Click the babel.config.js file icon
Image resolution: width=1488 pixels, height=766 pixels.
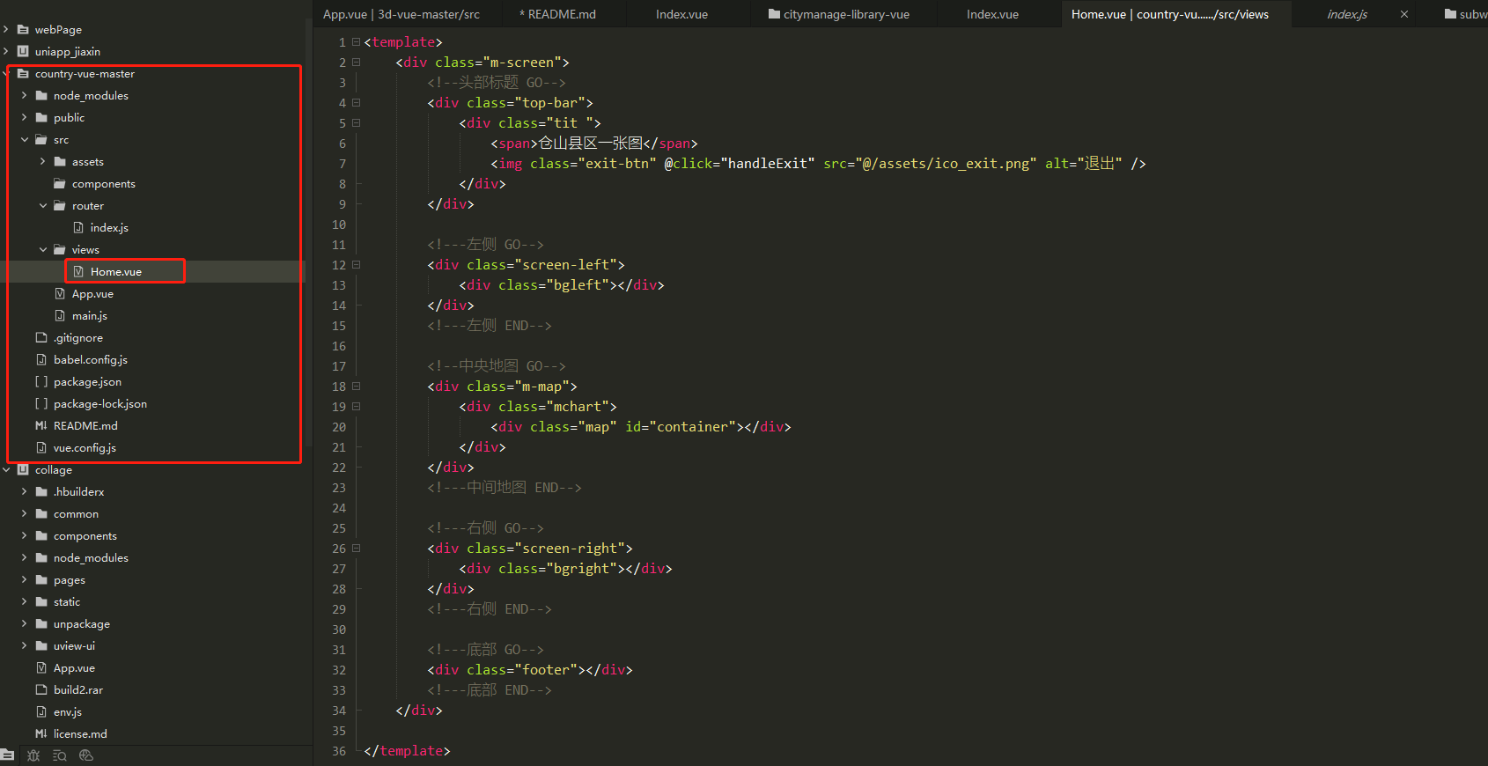click(x=41, y=360)
